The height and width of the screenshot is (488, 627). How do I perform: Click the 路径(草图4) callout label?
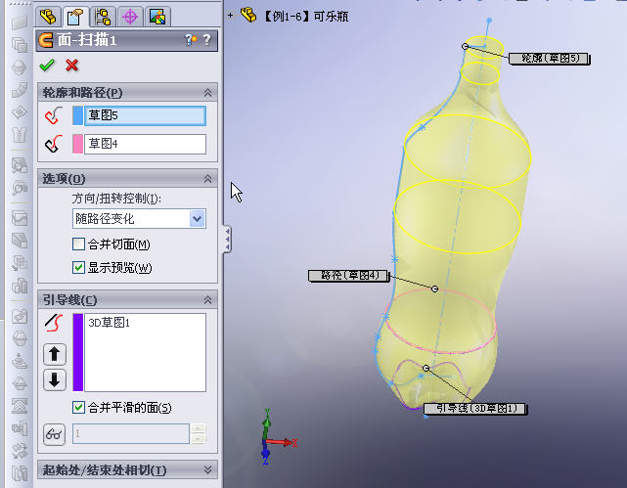[348, 276]
